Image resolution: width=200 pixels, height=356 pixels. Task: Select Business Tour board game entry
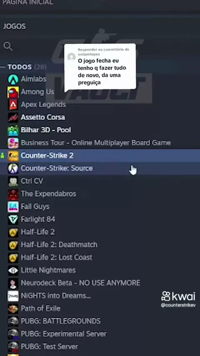[x=96, y=143]
